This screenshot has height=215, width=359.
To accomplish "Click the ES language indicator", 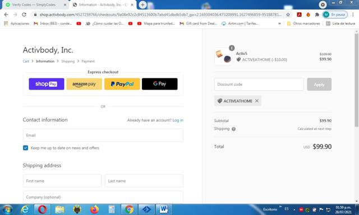I will click(x=287, y=209).
